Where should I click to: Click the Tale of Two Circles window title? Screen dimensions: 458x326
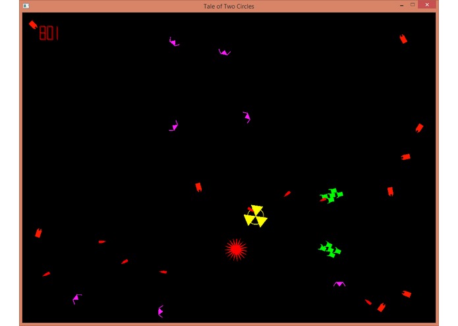229,6
